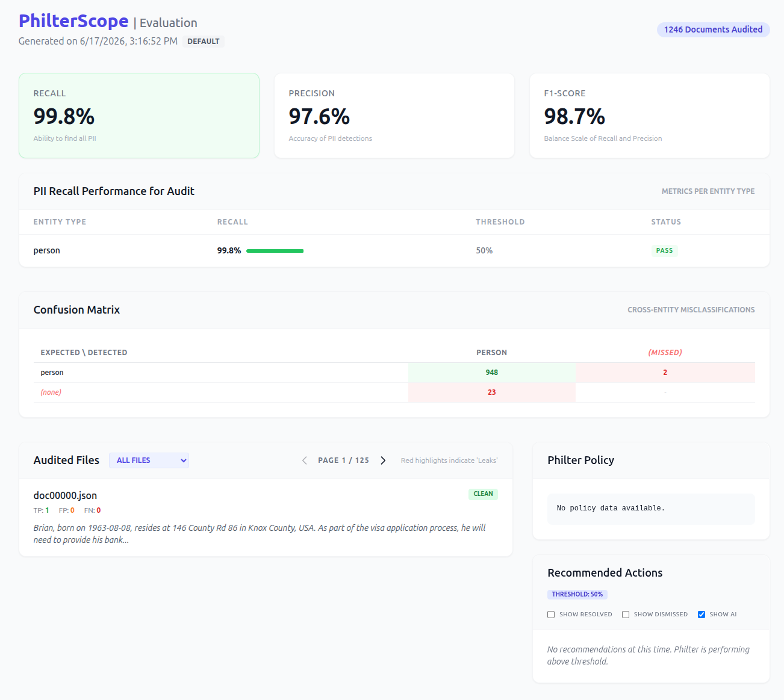Click the FN: 0 count
This screenshot has height=700, width=784.
pyautogui.click(x=92, y=510)
